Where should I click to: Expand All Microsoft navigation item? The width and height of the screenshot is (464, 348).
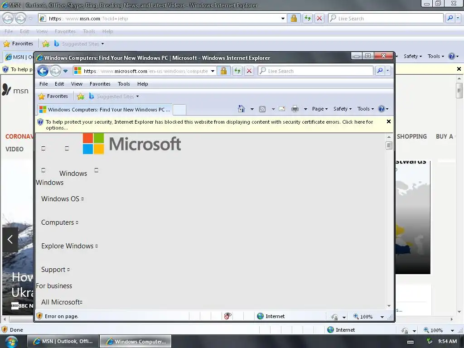click(x=62, y=302)
